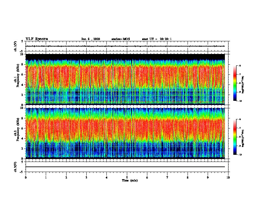Click time axis tick label "0"
The image size is (257, 199).
26,177
